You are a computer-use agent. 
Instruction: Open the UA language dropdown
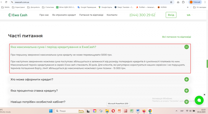pyautogui.click(x=189, y=15)
